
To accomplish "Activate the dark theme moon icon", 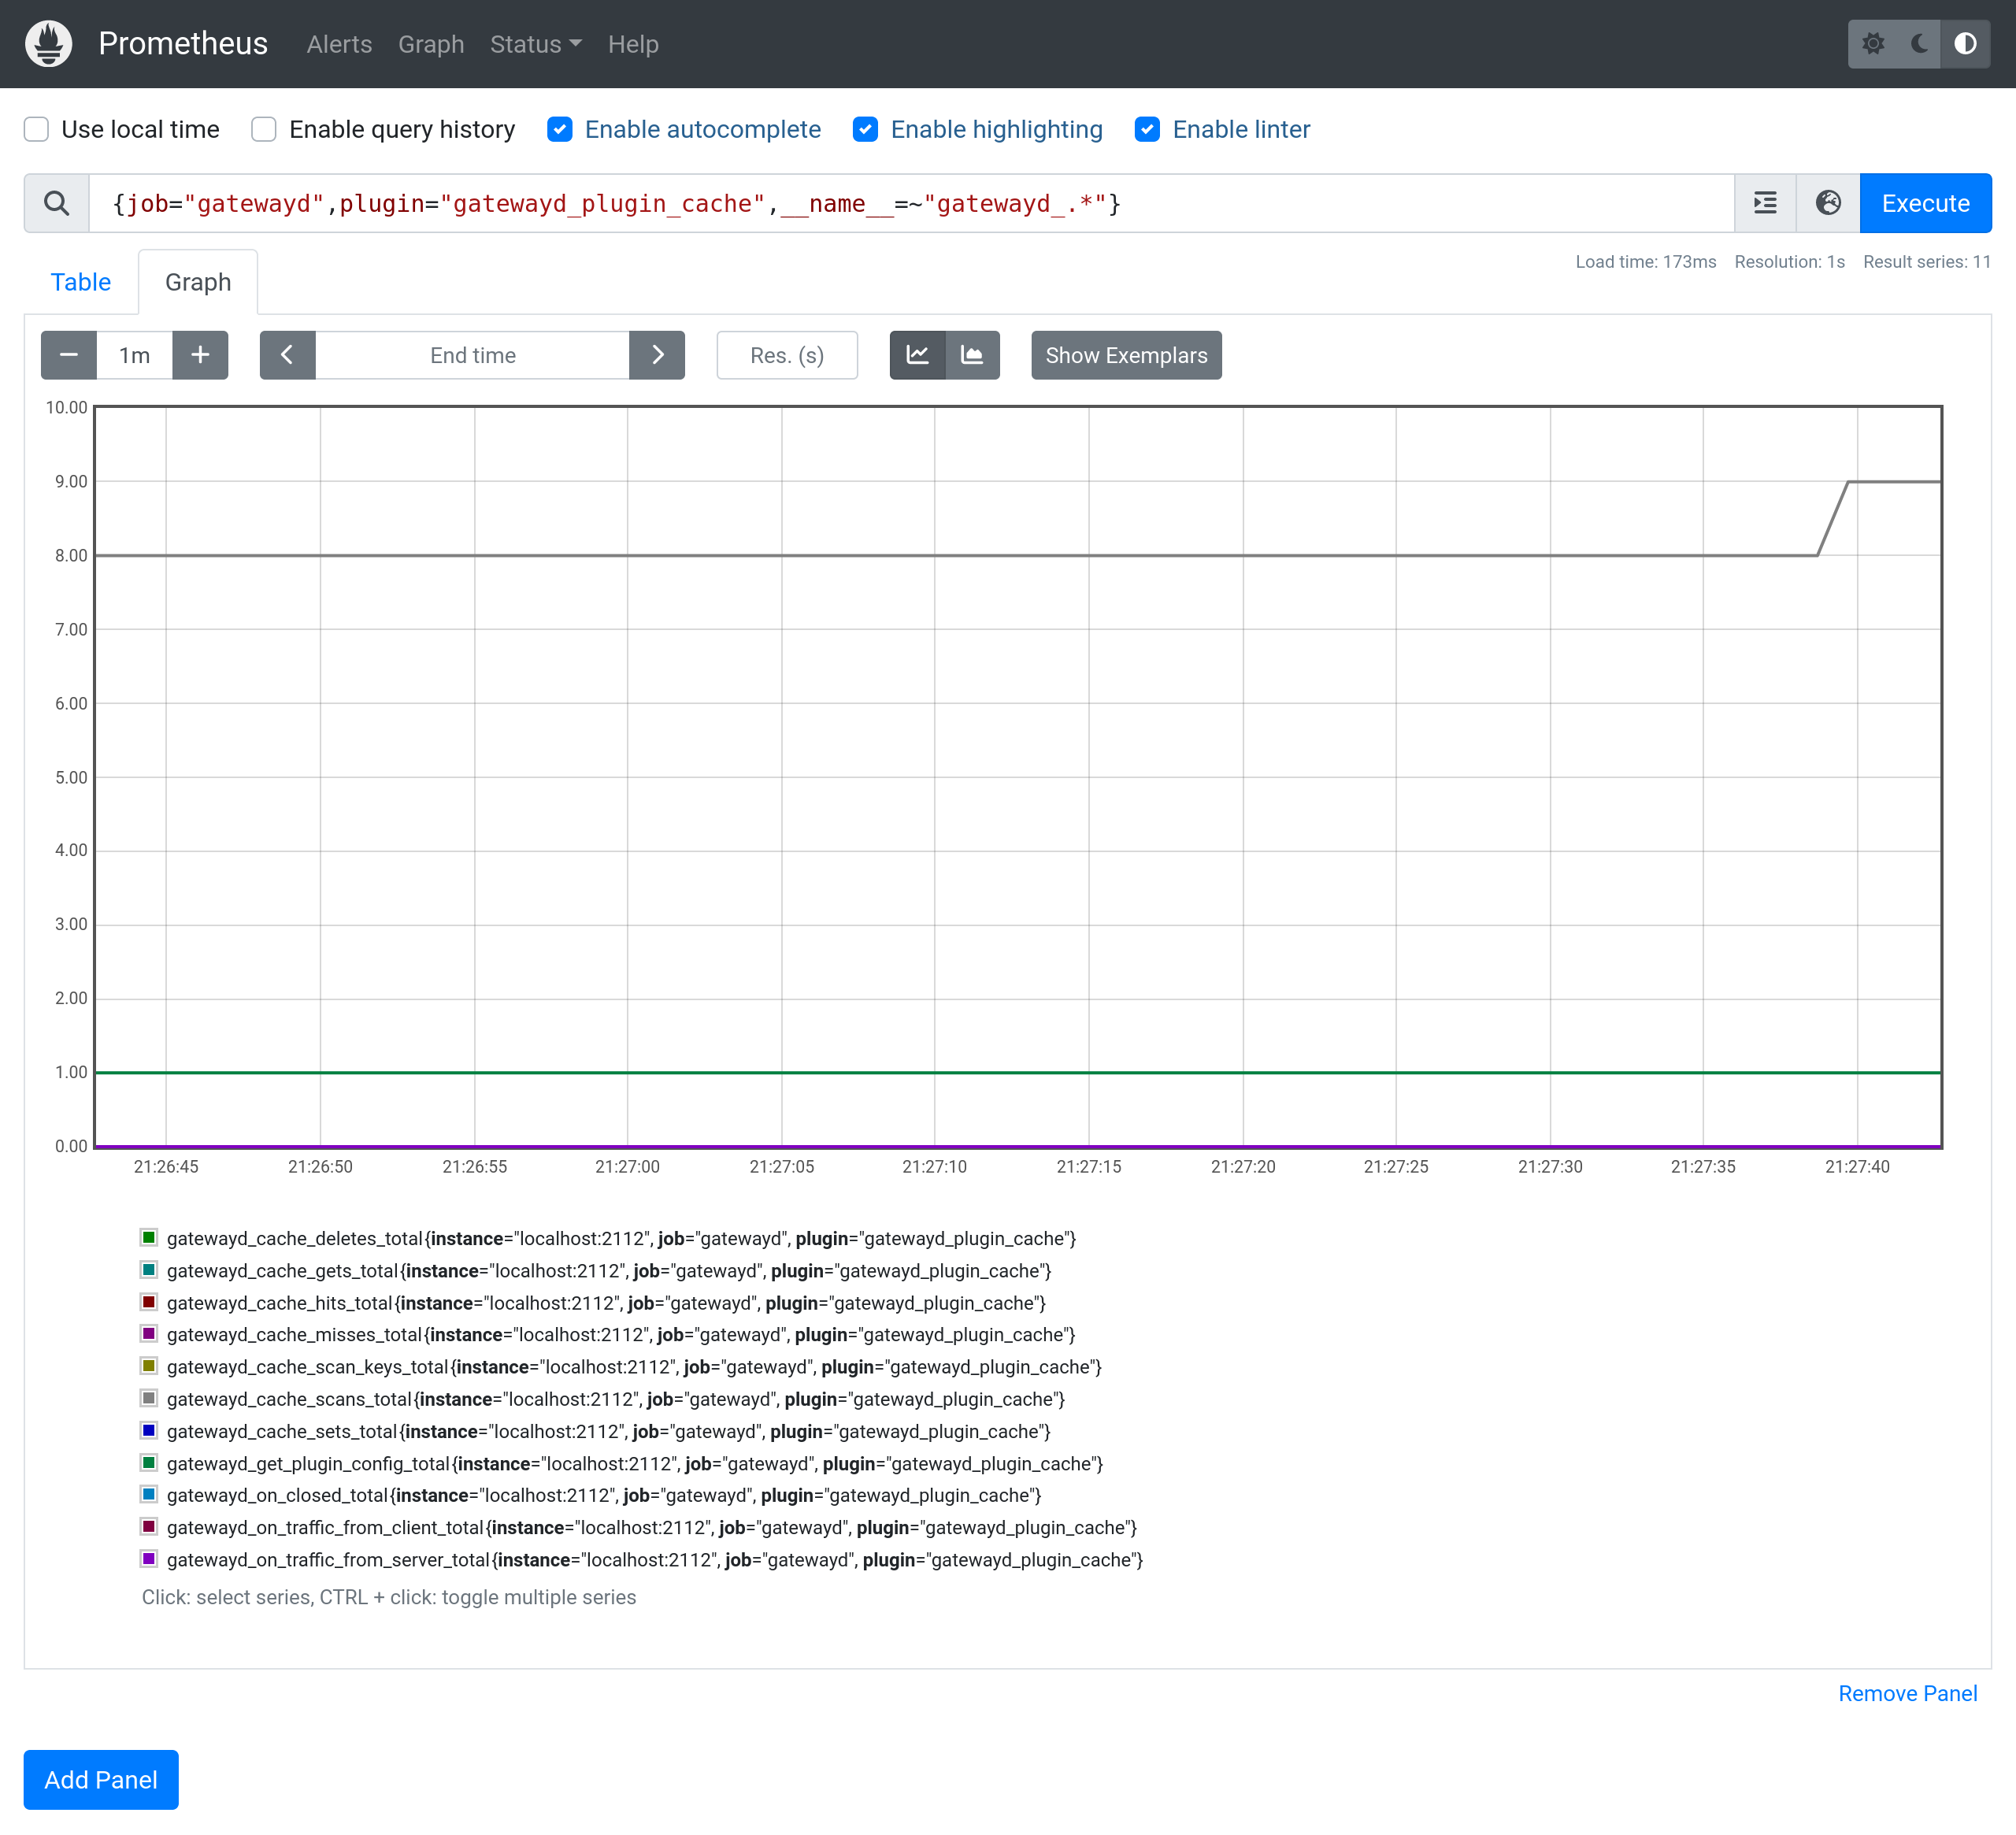I will pos(1919,44).
